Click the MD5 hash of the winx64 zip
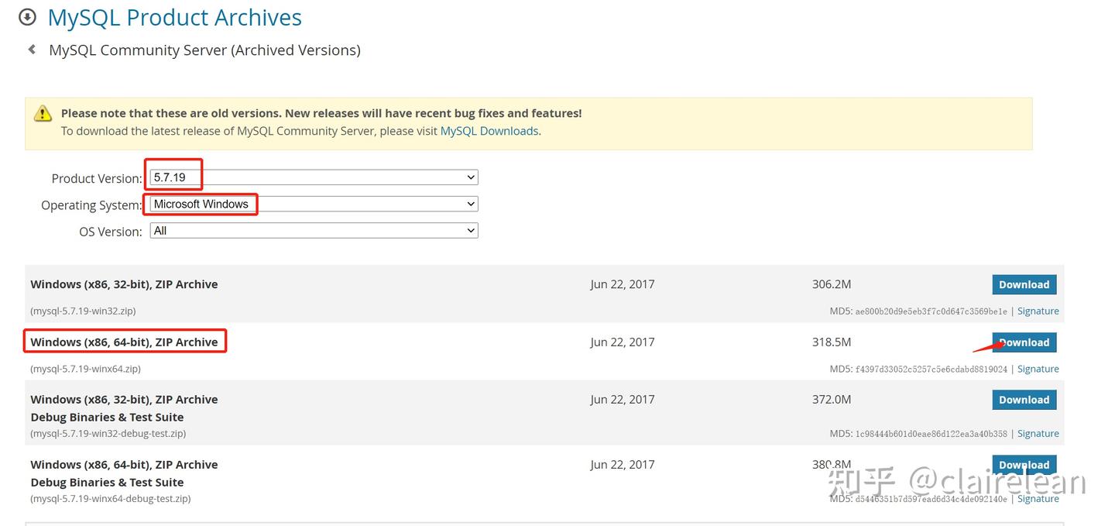Image resolution: width=1115 pixels, height=526 pixels. pyautogui.click(x=931, y=370)
